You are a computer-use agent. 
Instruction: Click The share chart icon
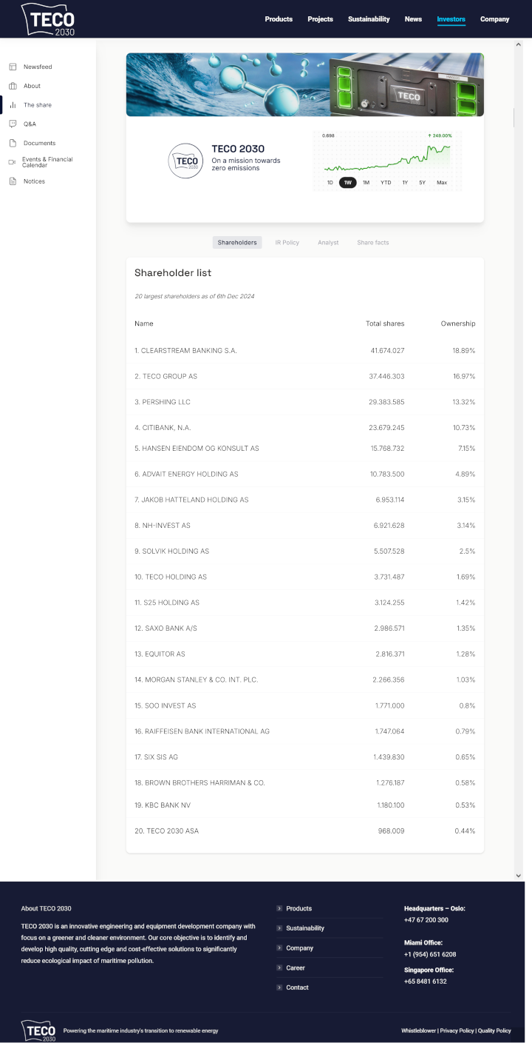13,105
